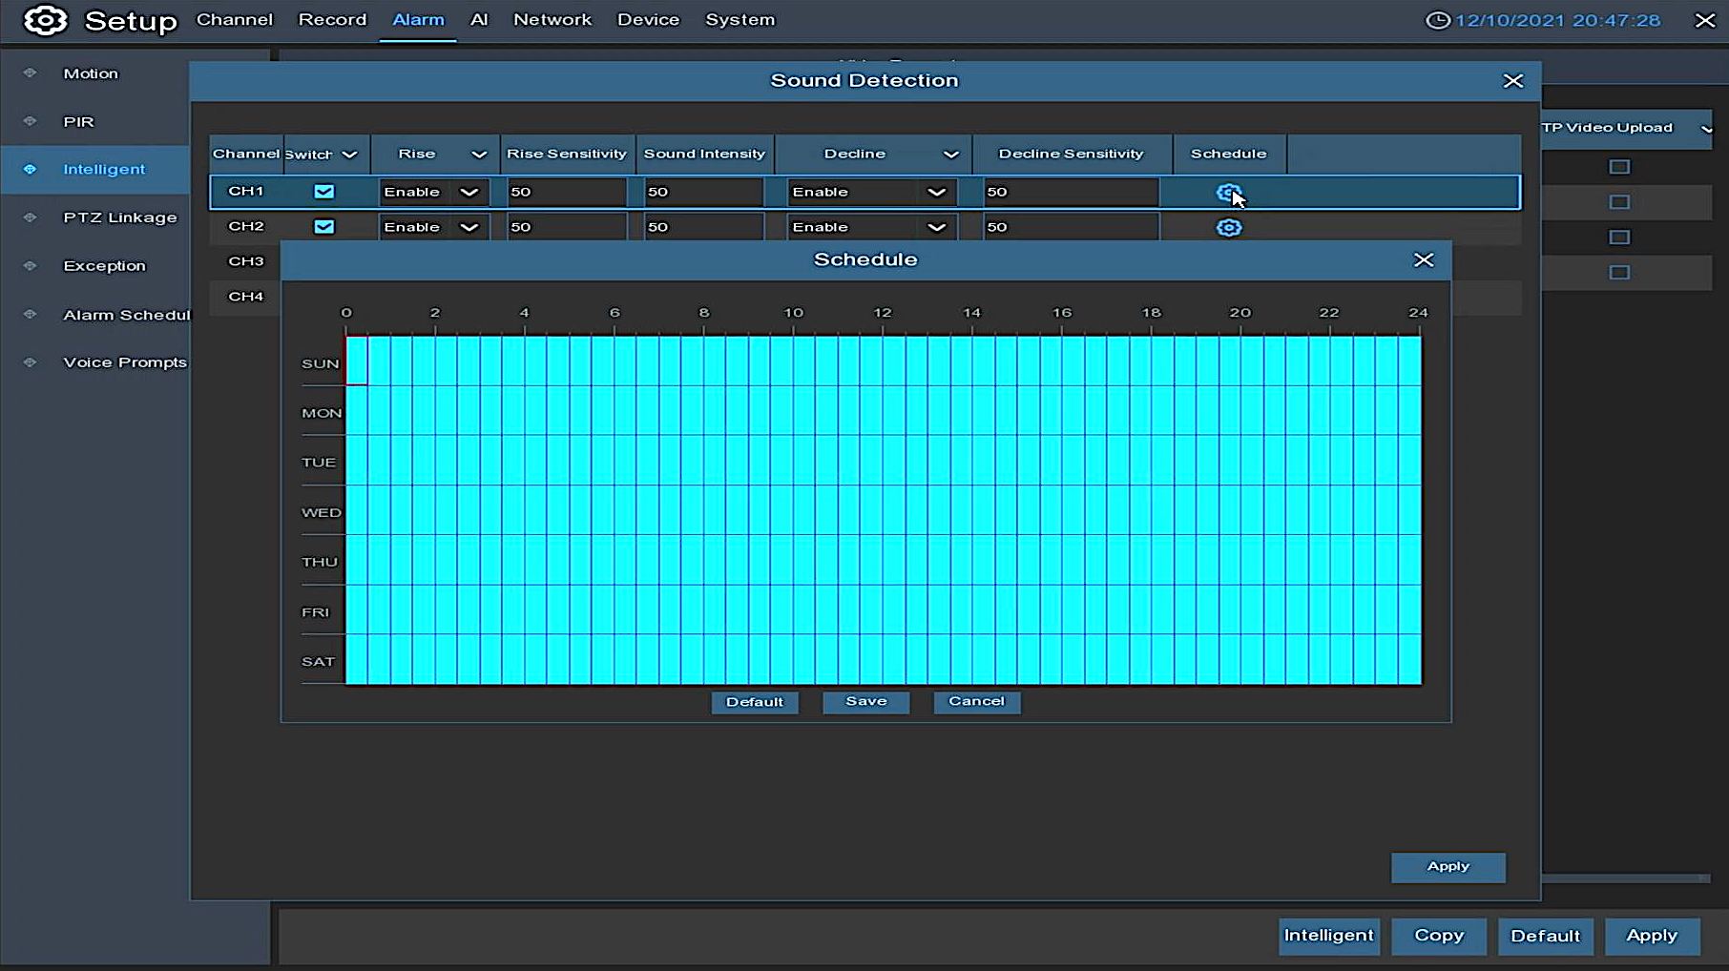The height and width of the screenshot is (971, 1729).
Task: Toggle the CH2 switch checkbox
Action: point(324,227)
